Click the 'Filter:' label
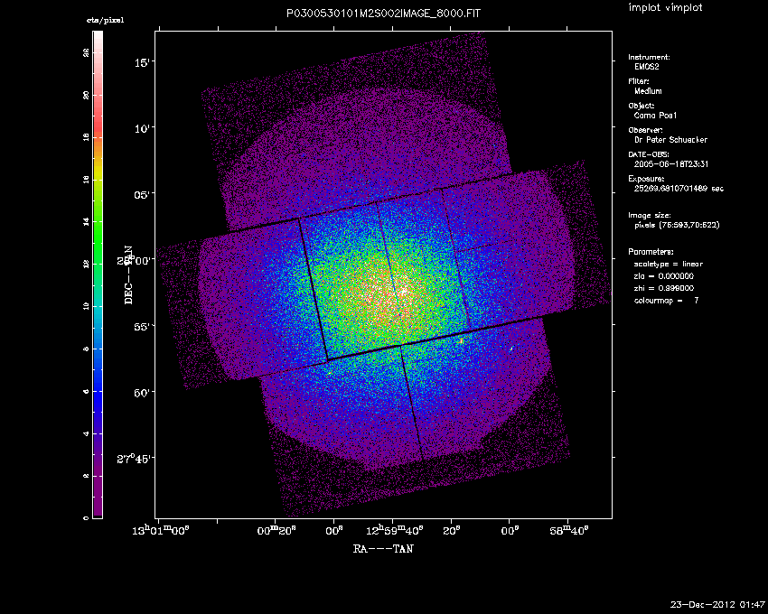 coord(639,81)
